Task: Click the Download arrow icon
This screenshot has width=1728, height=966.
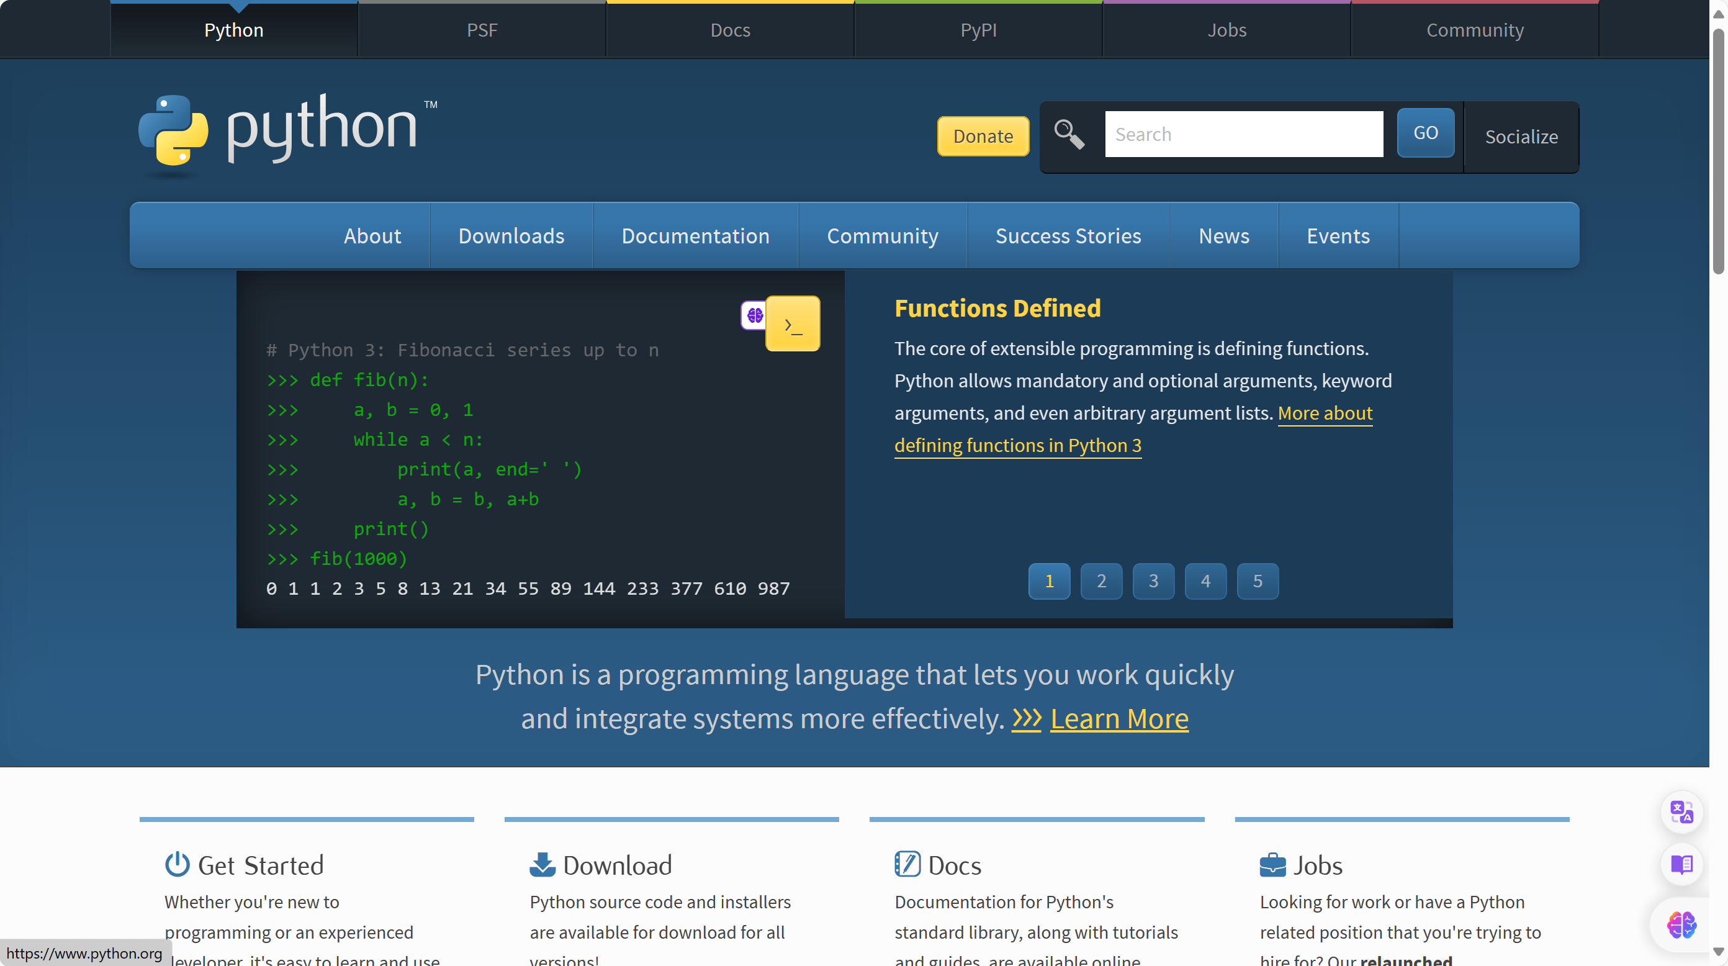Action: (542, 864)
